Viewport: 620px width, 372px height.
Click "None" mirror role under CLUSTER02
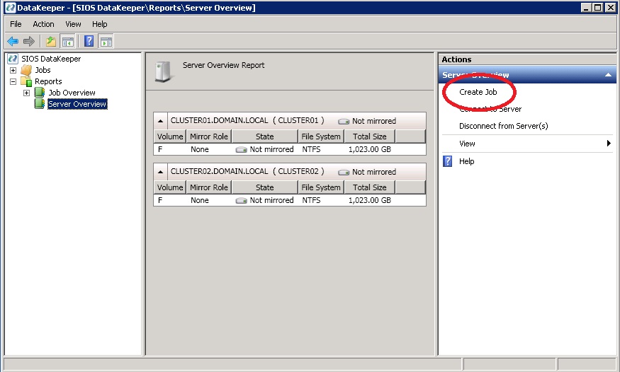(x=199, y=200)
